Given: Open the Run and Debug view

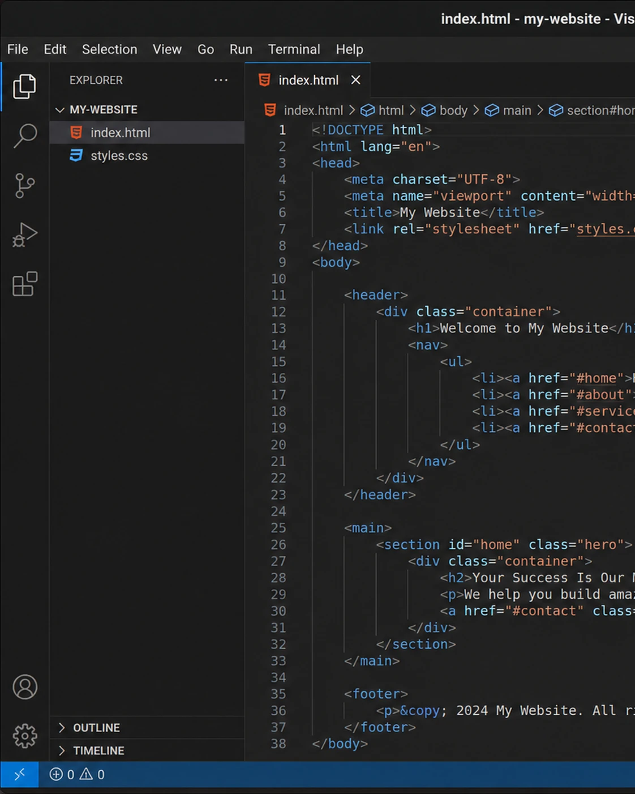Looking at the screenshot, I should [x=24, y=235].
